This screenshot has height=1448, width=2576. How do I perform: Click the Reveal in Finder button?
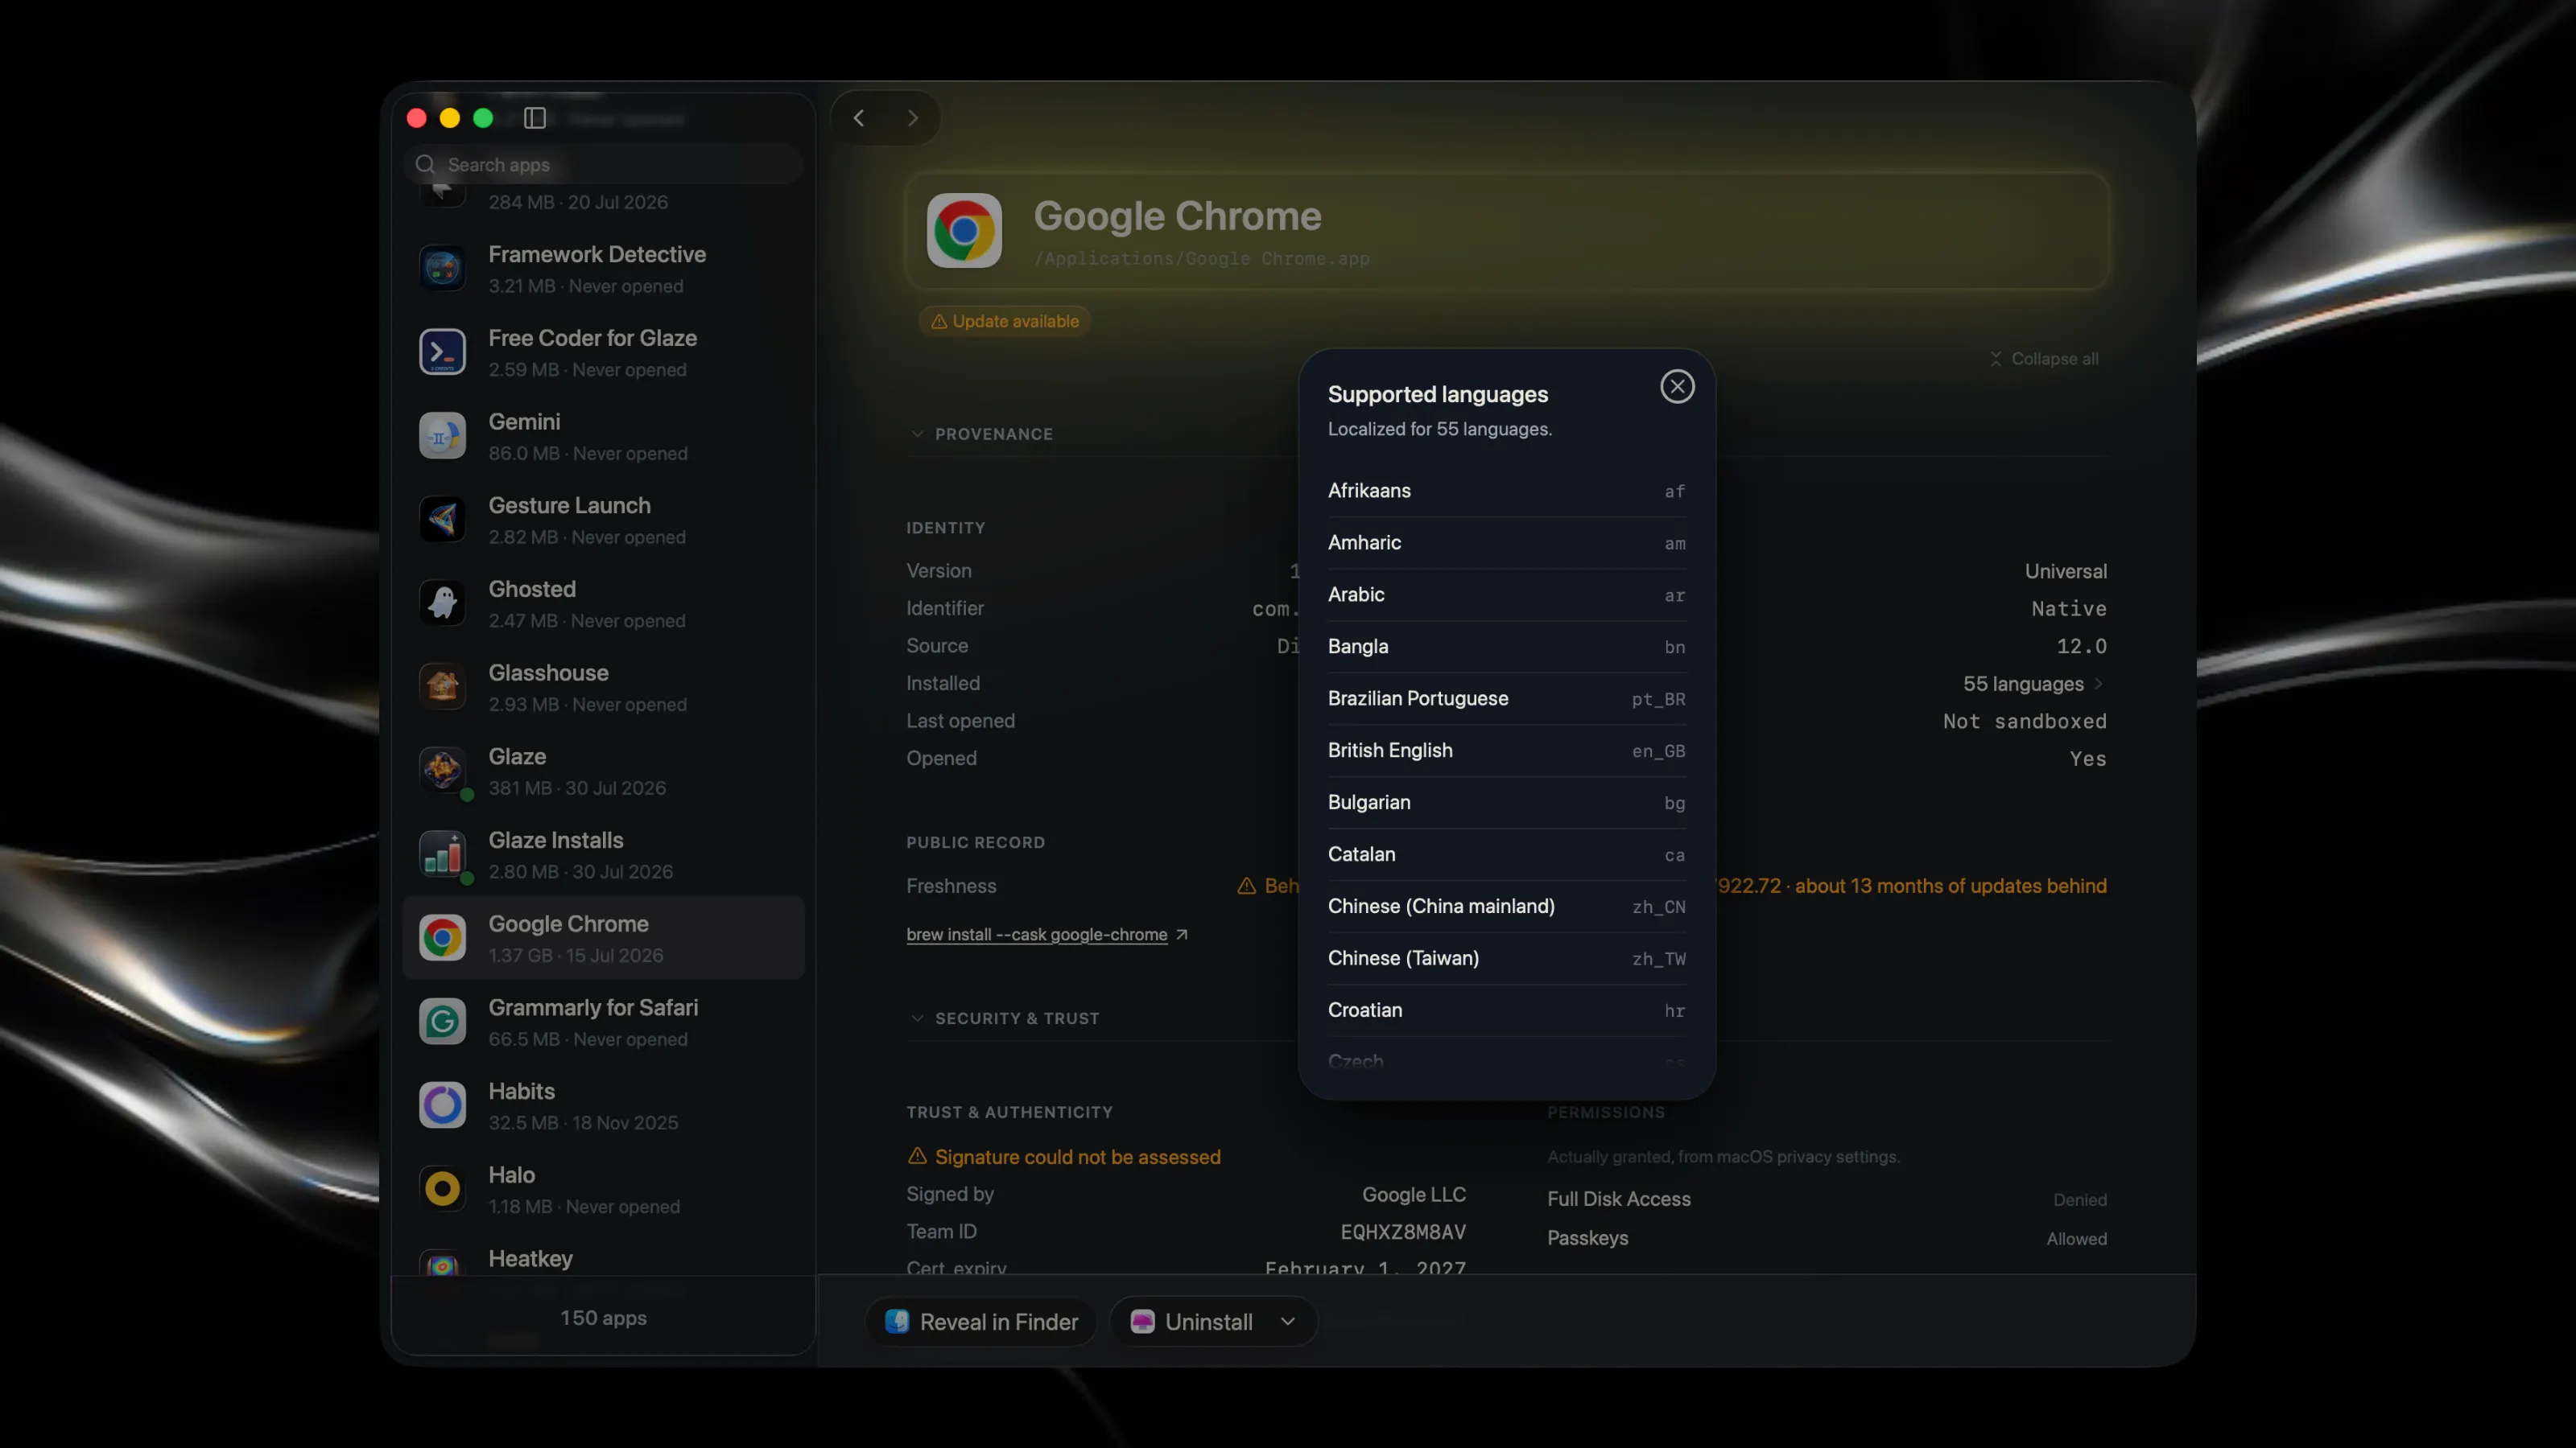pos(981,1321)
